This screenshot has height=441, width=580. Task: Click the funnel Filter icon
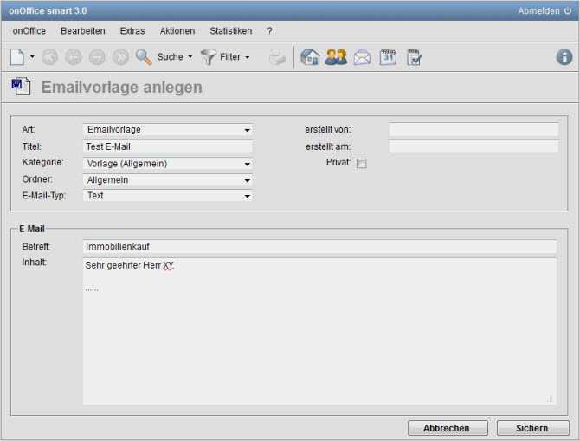[208, 57]
